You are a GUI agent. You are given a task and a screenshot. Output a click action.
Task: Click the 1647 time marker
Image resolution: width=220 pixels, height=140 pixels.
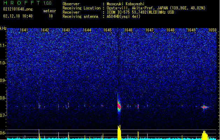click(150, 30)
